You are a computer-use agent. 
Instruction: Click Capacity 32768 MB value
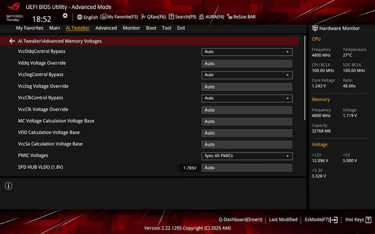(x=321, y=131)
